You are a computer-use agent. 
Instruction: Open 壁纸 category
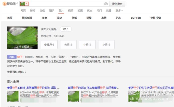74,18
